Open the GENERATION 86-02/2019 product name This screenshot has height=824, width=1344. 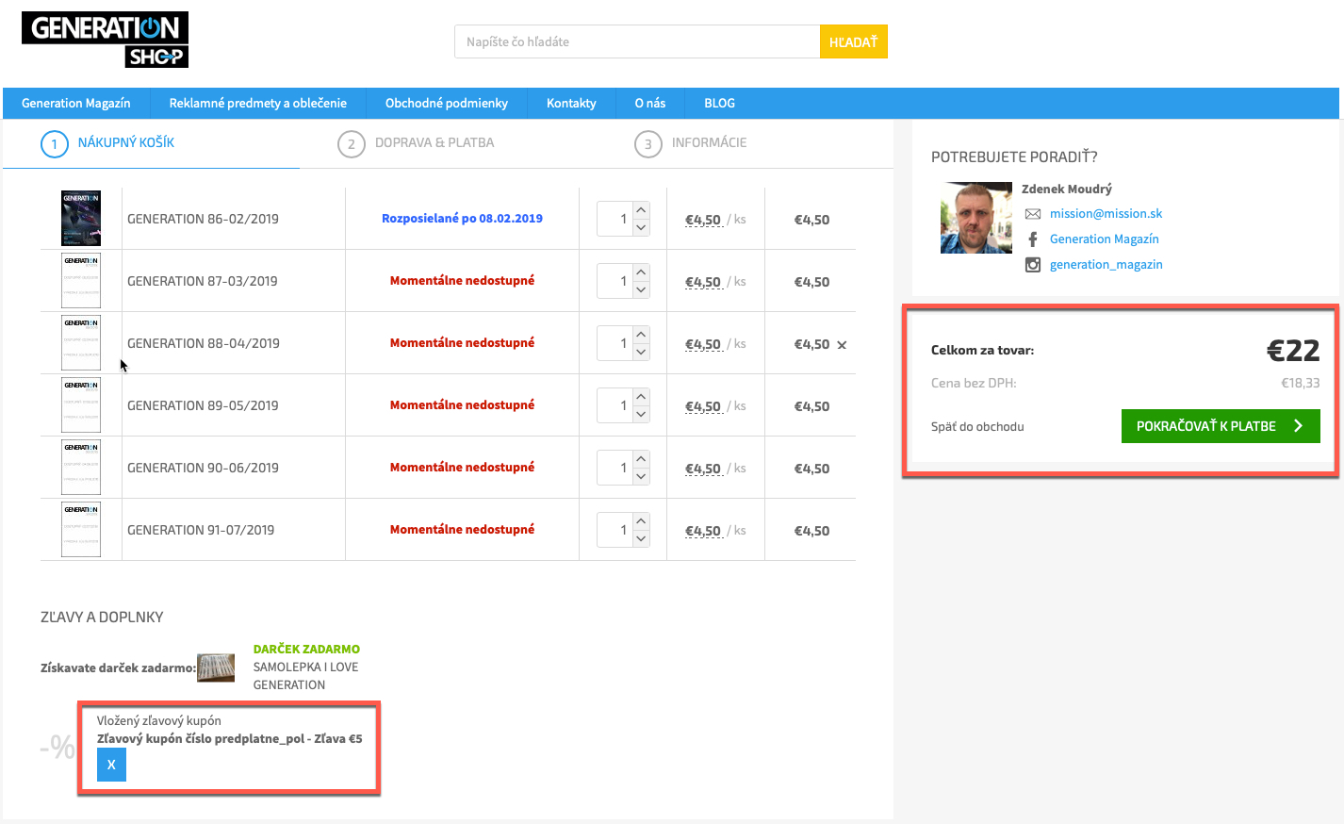tap(203, 220)
